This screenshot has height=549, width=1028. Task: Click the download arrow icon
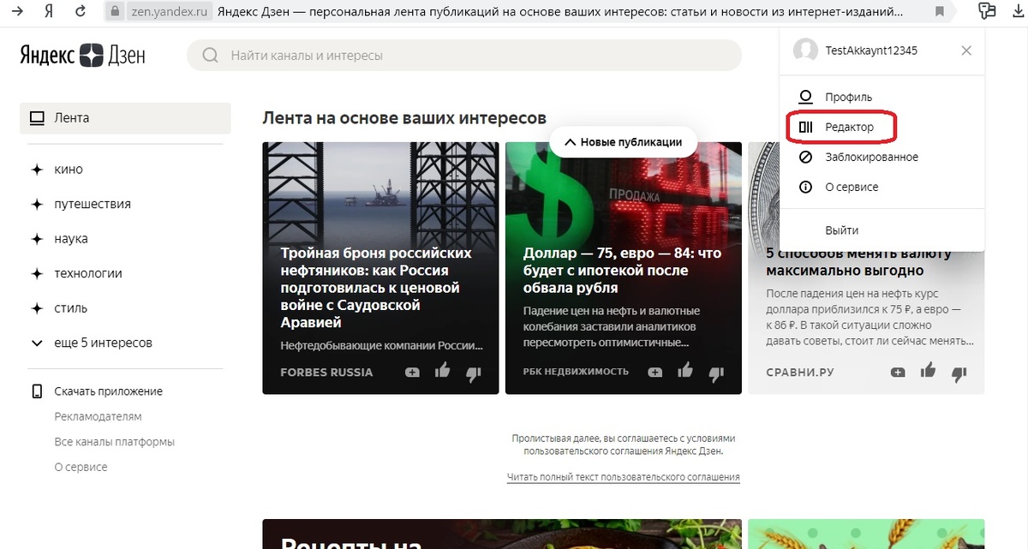pyautogui.click(x=1019, y=11)
